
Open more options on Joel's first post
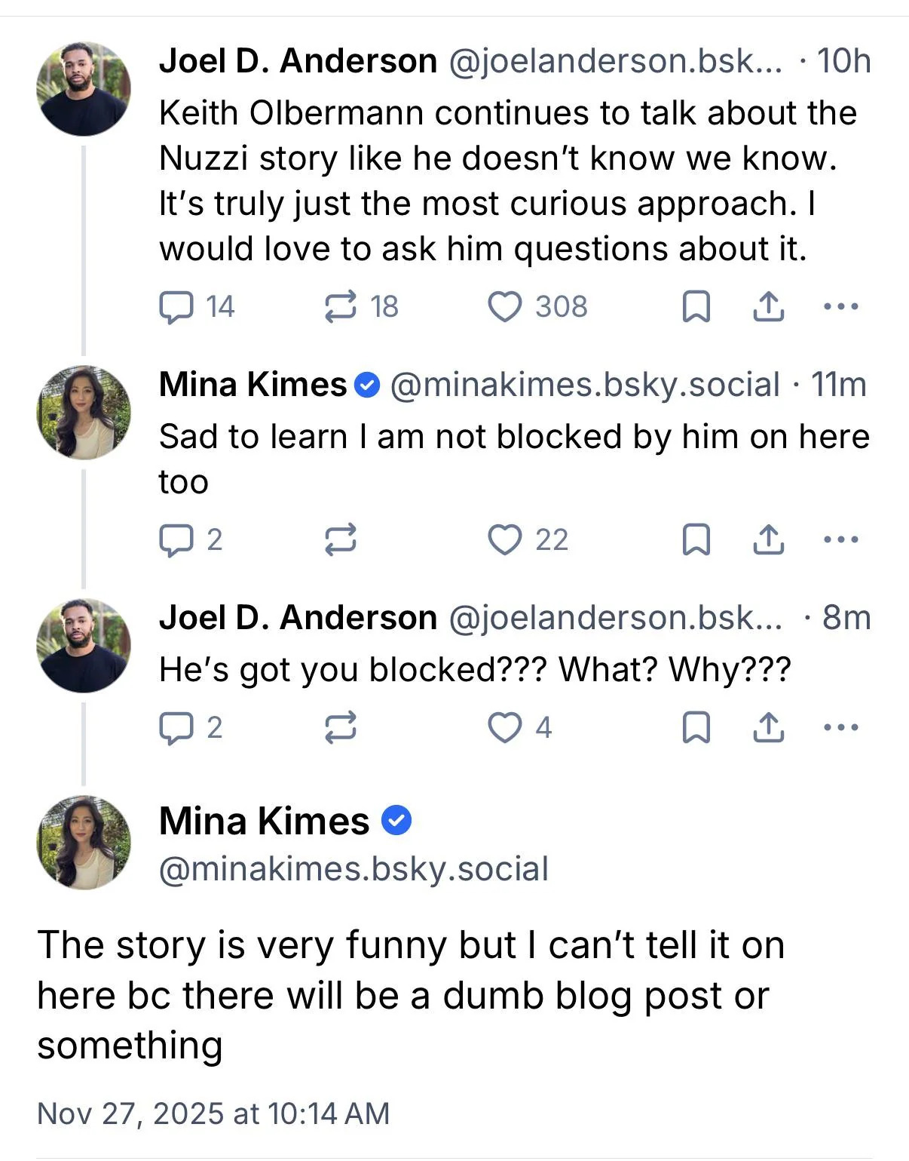pos(840,307)
